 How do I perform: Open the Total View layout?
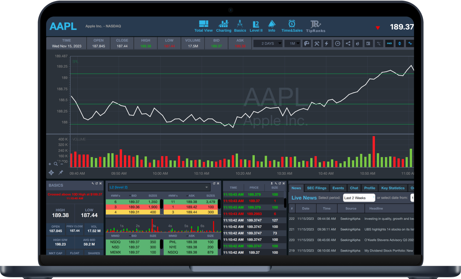[203, 26]
